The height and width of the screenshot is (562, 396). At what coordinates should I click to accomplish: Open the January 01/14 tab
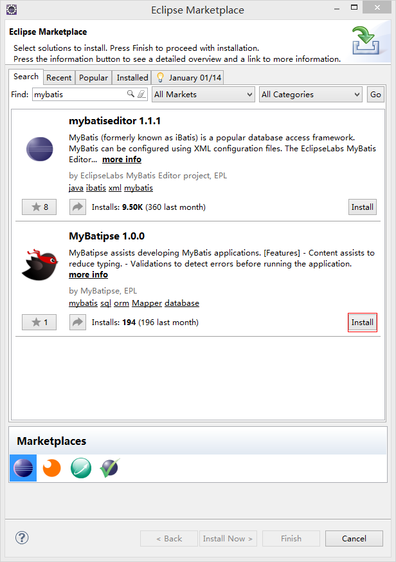188,77
